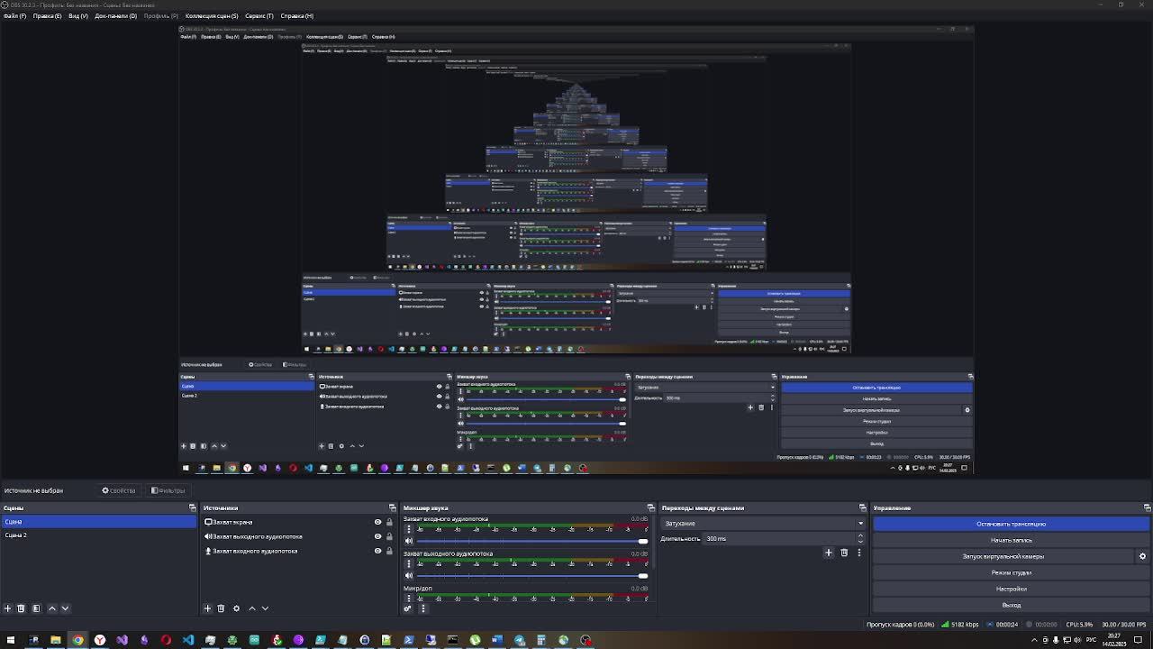Open three-dot menu for Захват выходного аудиопотока channel
The image size is (1153, 649).
pos(409,563)
